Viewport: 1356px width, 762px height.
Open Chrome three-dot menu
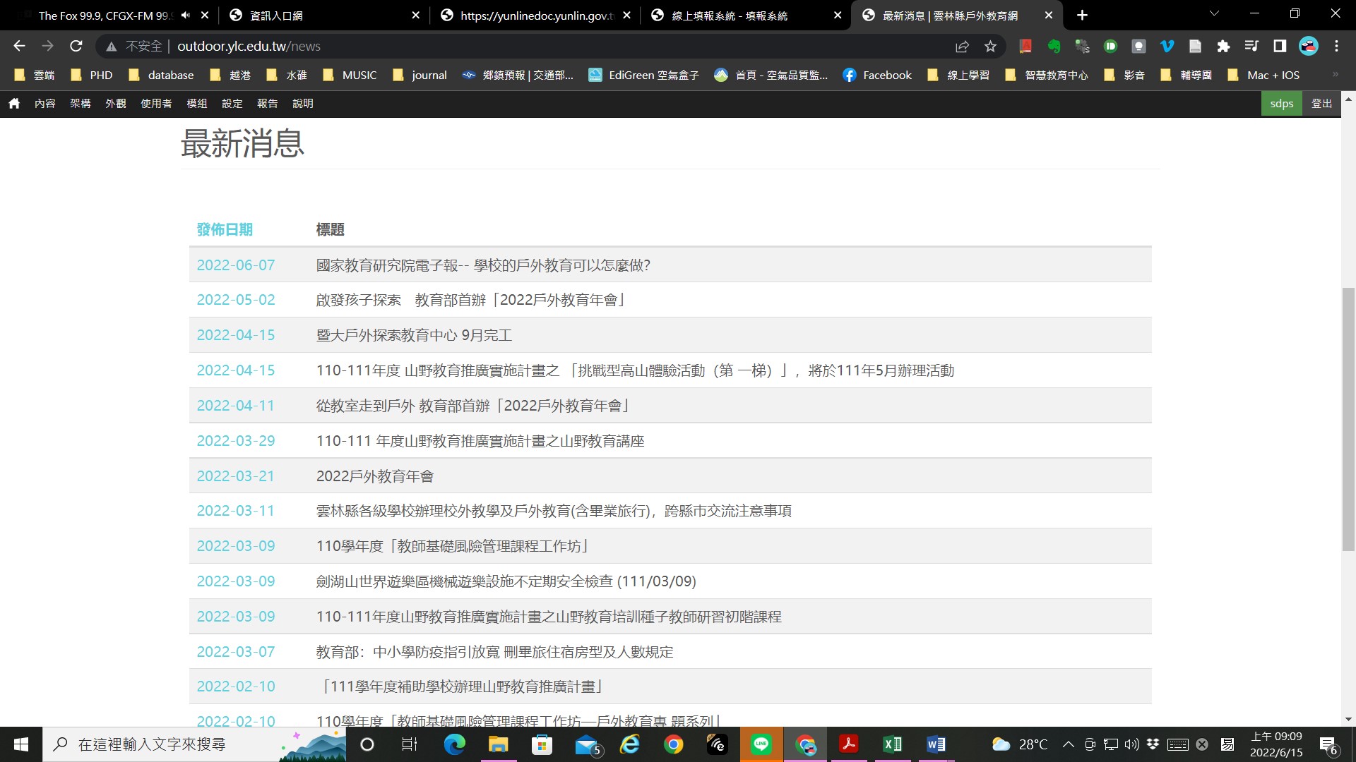(x=1336, y=47)
